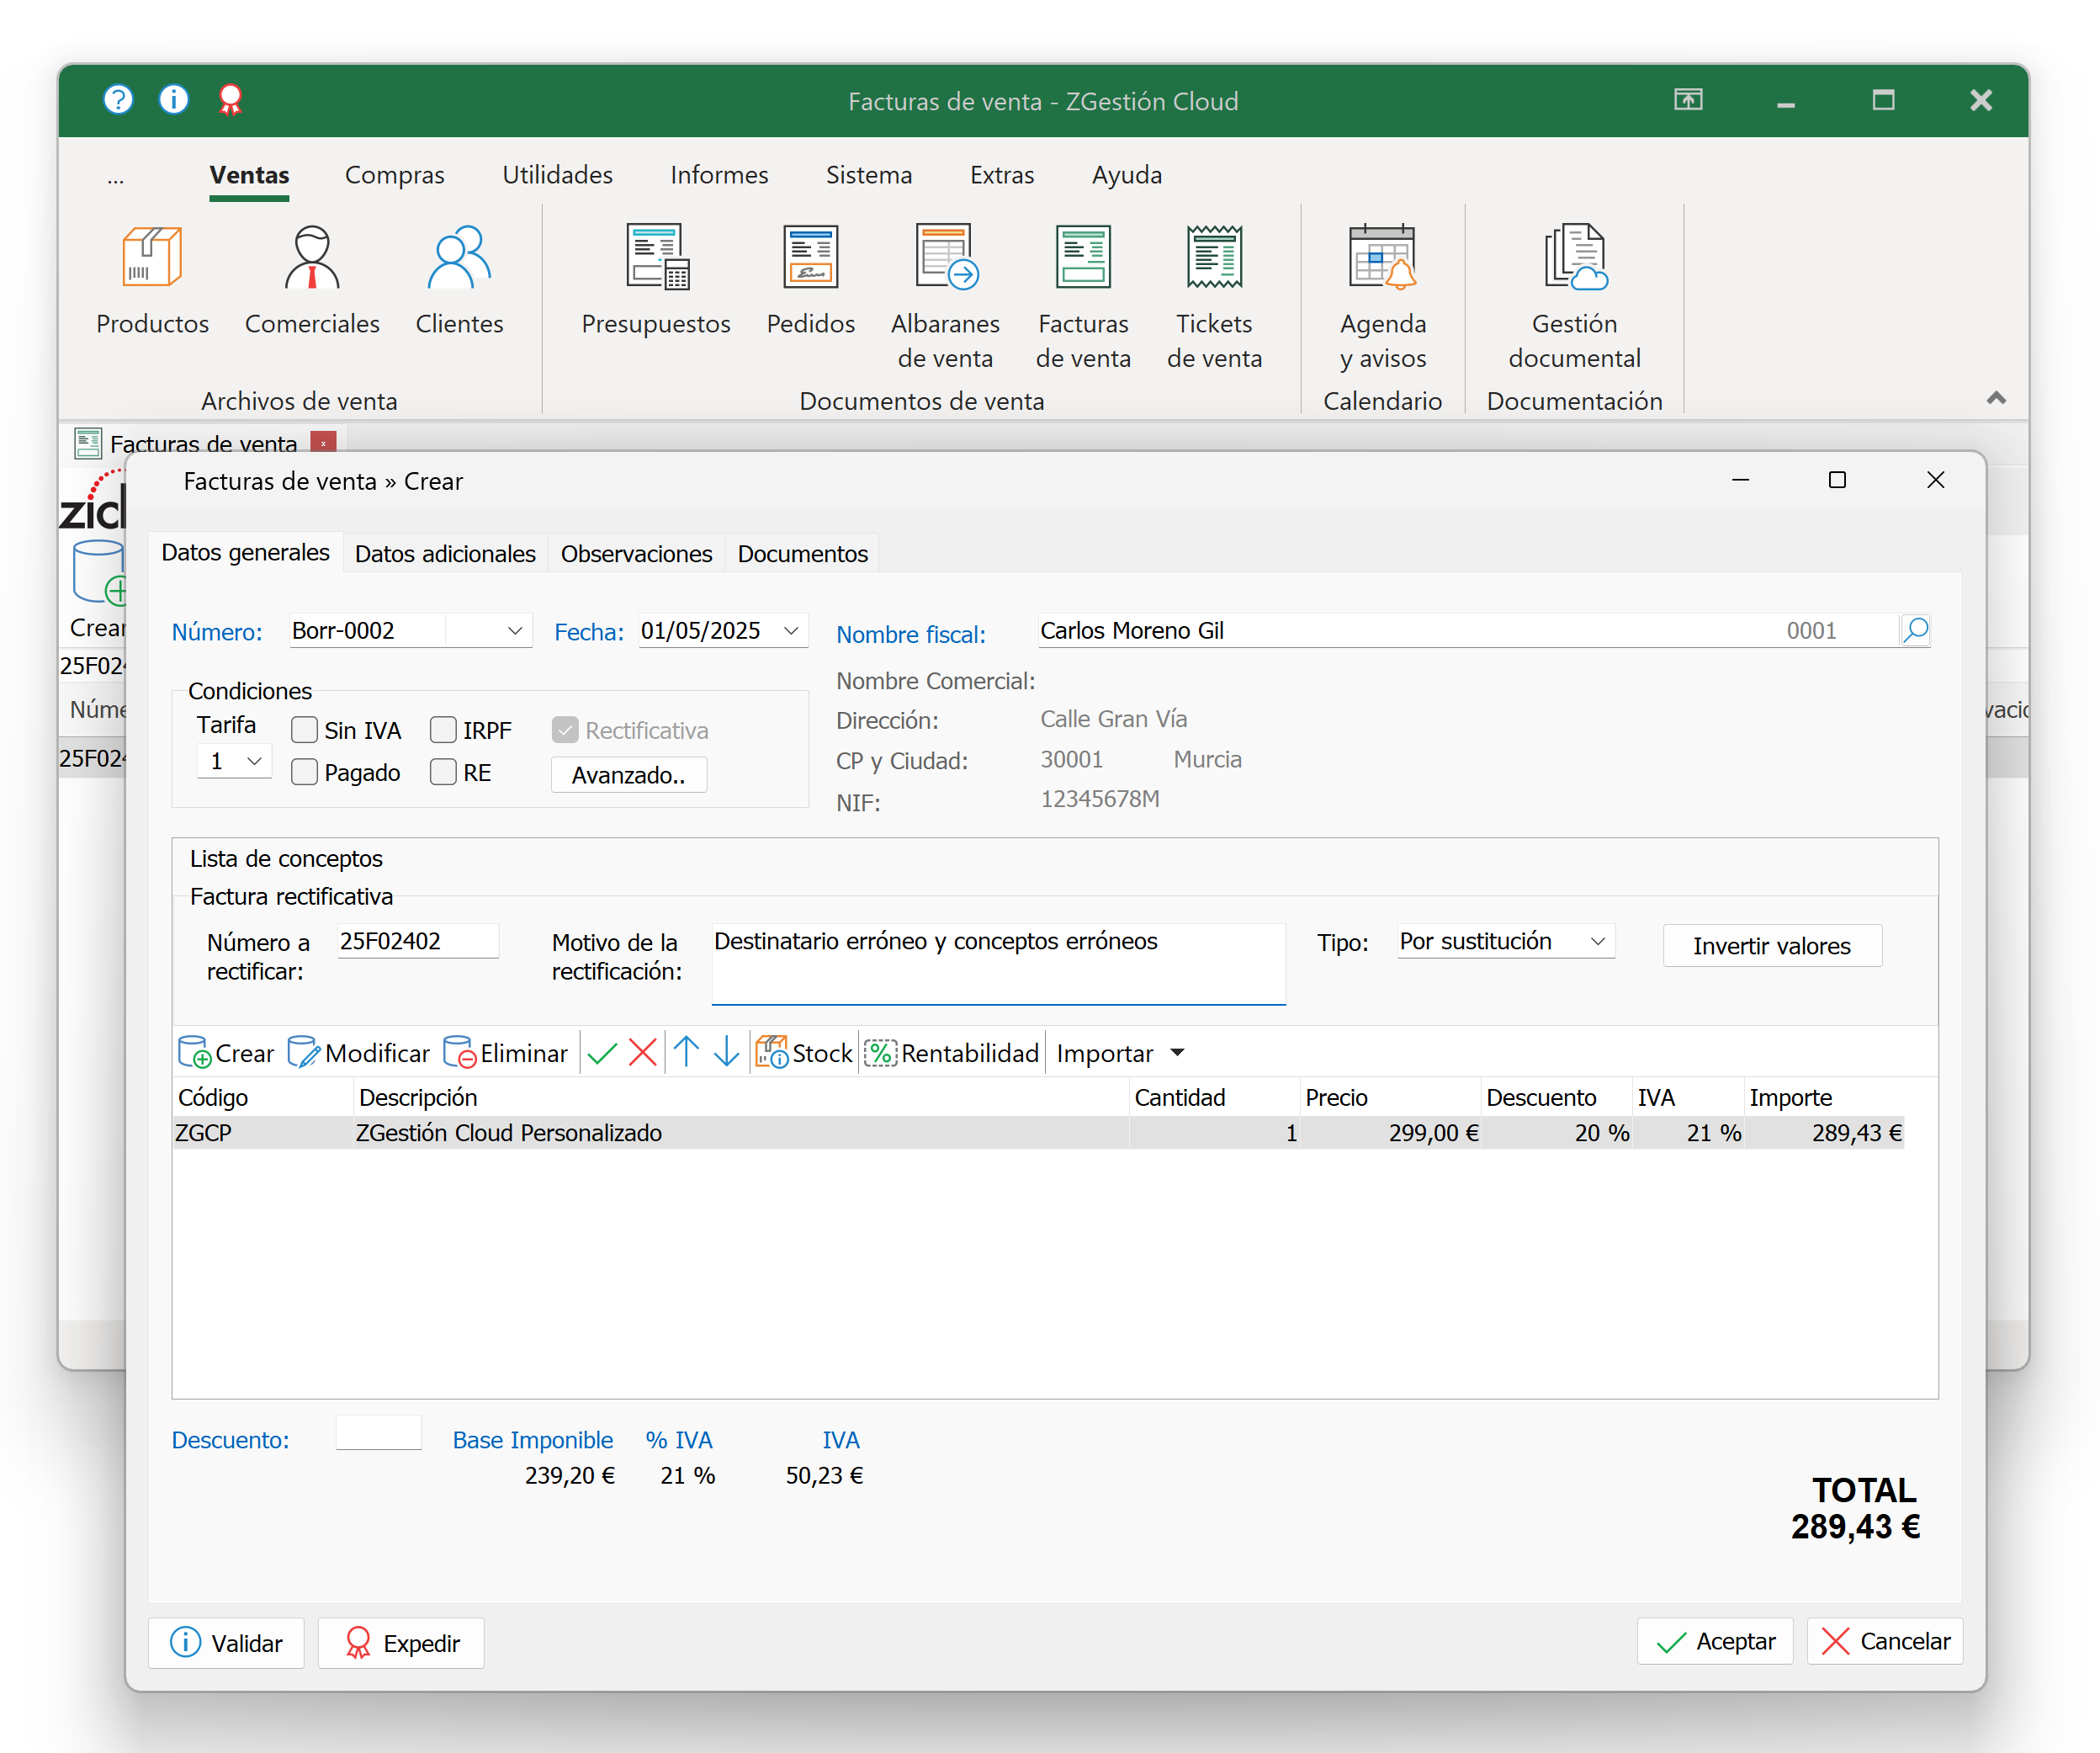2100x1753 pixels.
Task: Enable the RE checkbox
Action: (x=443, y=772)
